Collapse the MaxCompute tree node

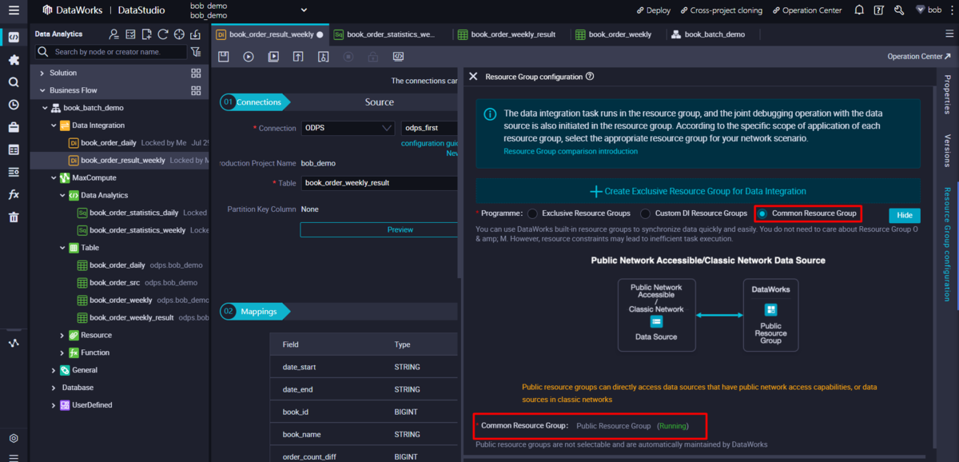click(x=54, y=177)
